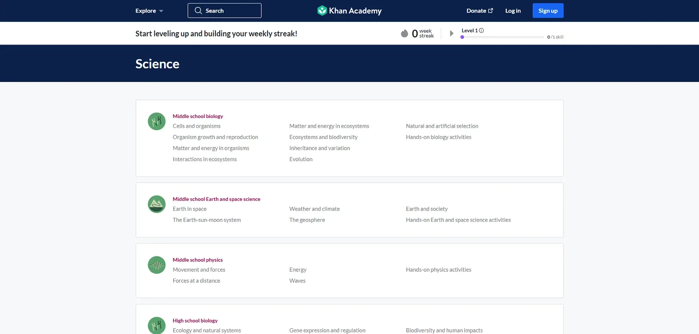Screen dimensions: 699x334
Task: Click the Level 1 label
Action: pyautogui.click(x=469, y=31)
